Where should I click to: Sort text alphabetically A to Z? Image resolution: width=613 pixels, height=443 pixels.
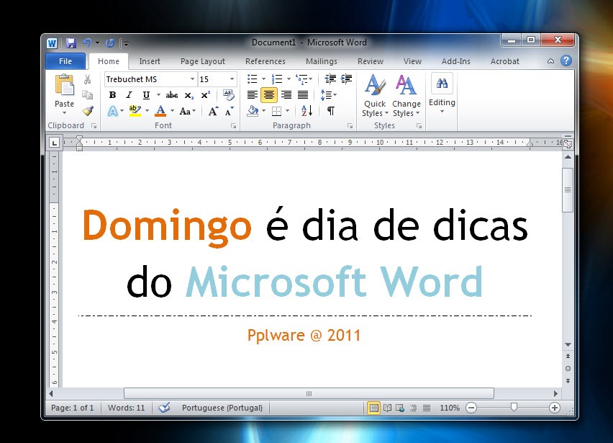coord(307,111)
